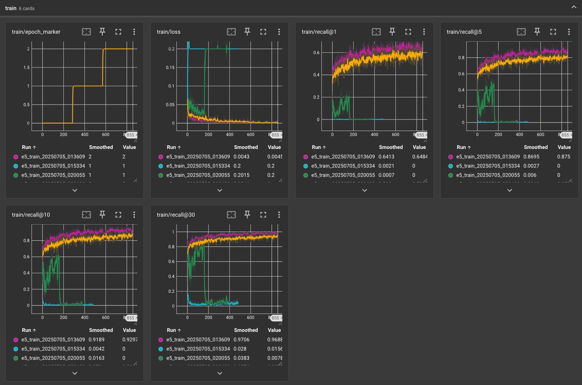Click magenta swatch for e5_train_20250705_013609 in train/recall@1
Image resolution: width=582 pixels, height=385 pixels.
click(x=306, y=157)
